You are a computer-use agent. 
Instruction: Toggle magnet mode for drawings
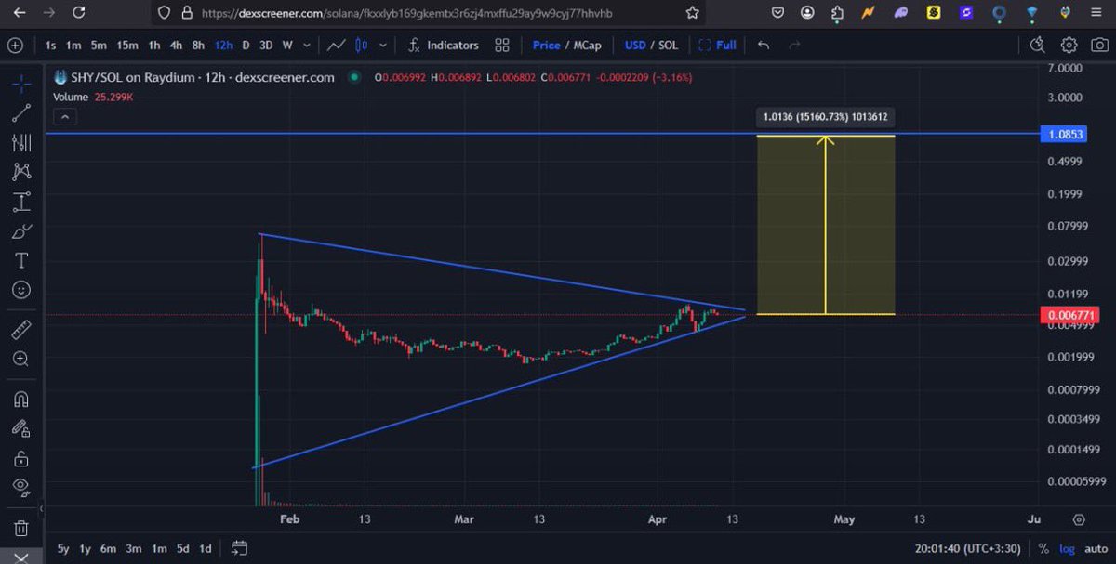21,399
